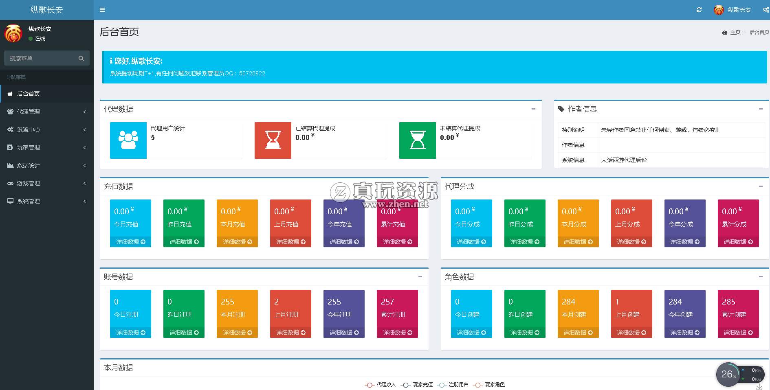Click the sidebar profile avatar image
770x390 pixels.
(13, 33)
